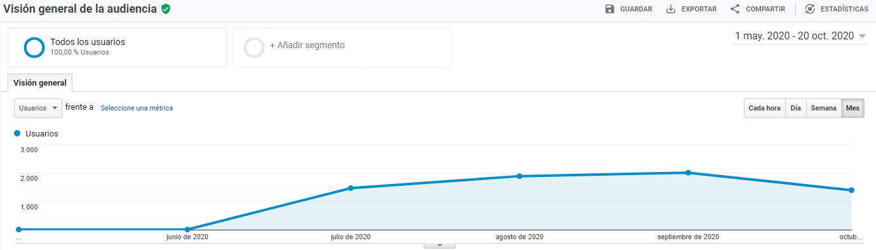The width and height of the screenshot is (876, 250).
Task: Click the date range 1 may. 2020 - 20 oct. 2020
Action: click(x=795, y=36)
